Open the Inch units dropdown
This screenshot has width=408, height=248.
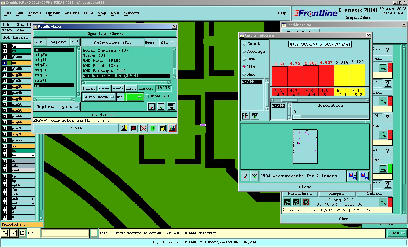[x=397, y=233]
